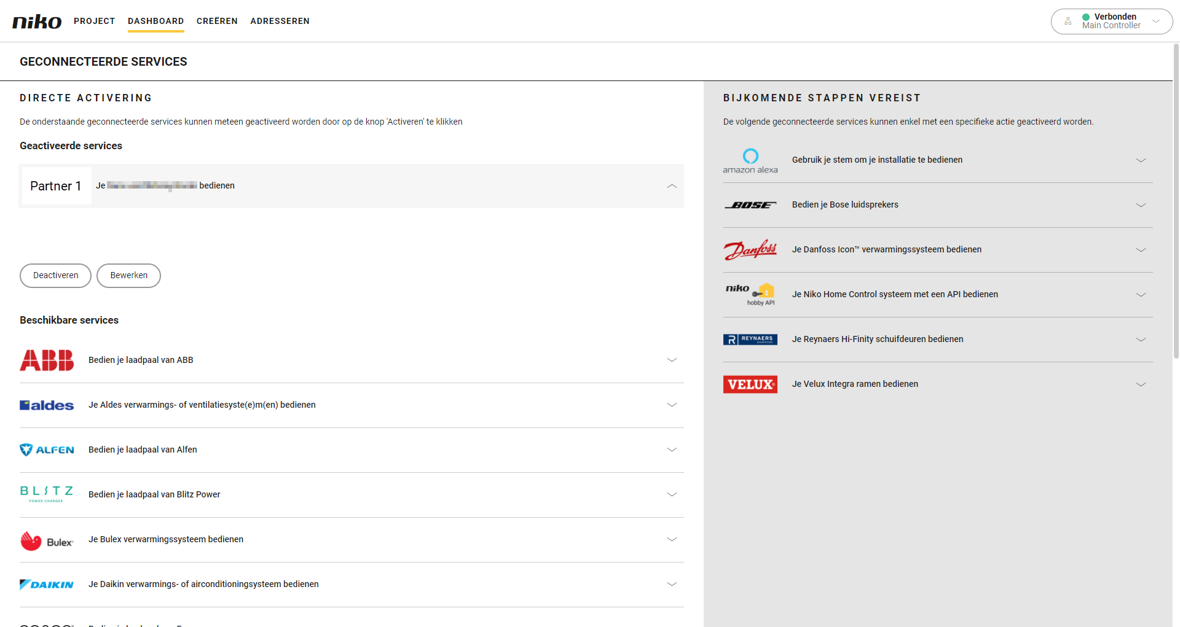
Task: Collapse the Partner 1 service panel
Action: pos(672,186)
